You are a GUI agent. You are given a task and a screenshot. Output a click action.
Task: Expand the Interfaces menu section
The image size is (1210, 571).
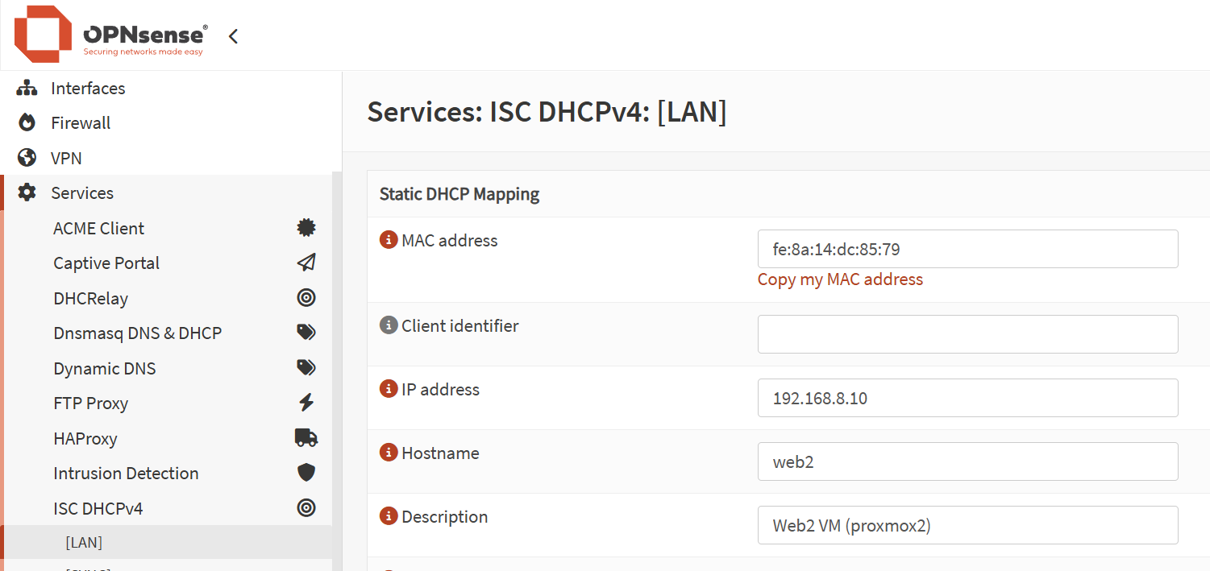point(88,89)
